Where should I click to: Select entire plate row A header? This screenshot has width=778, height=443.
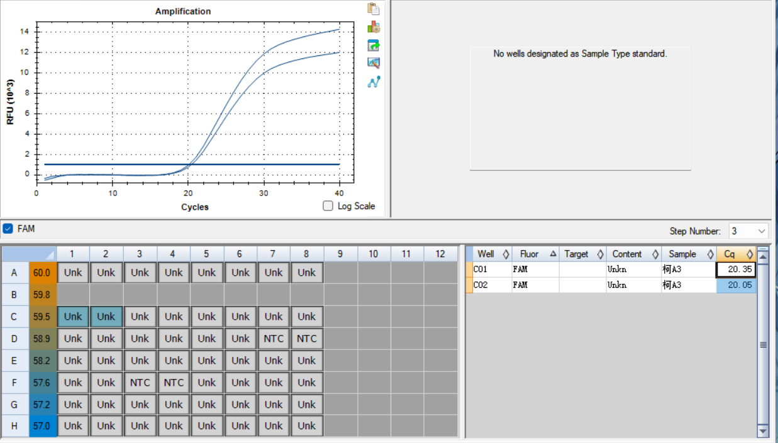coord(14,273)
